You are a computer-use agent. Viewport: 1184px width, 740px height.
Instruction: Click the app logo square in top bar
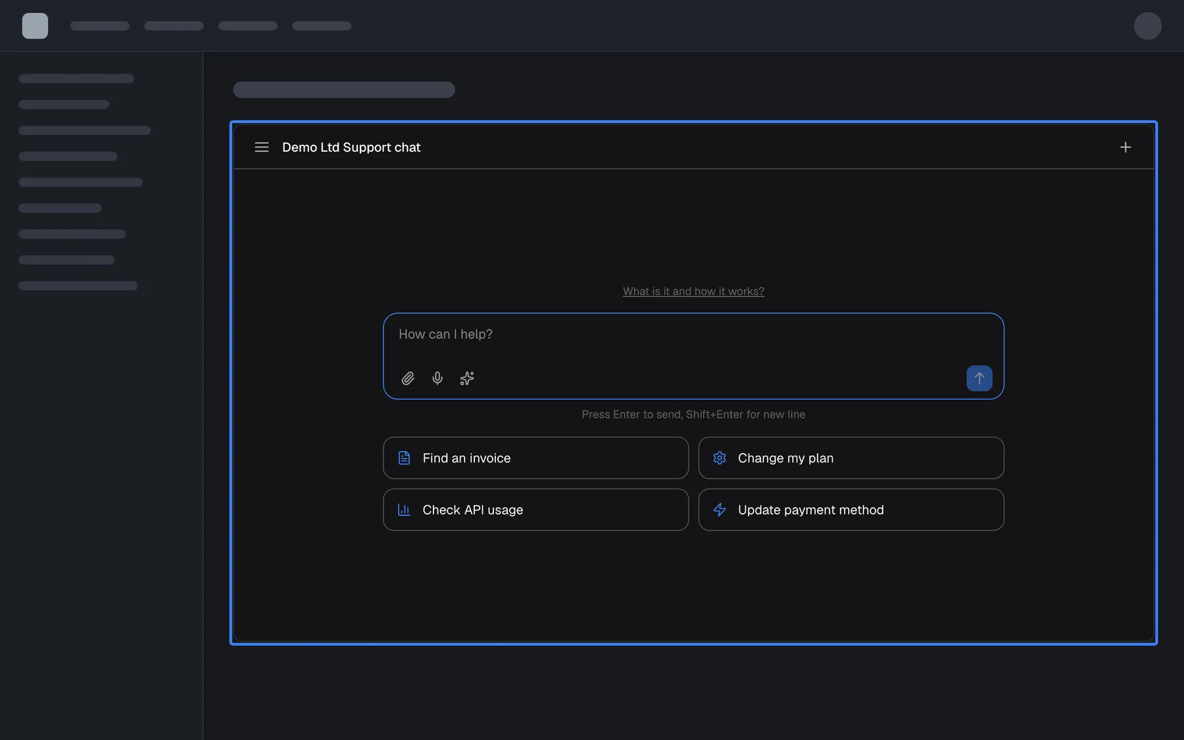tap(35, 26)
